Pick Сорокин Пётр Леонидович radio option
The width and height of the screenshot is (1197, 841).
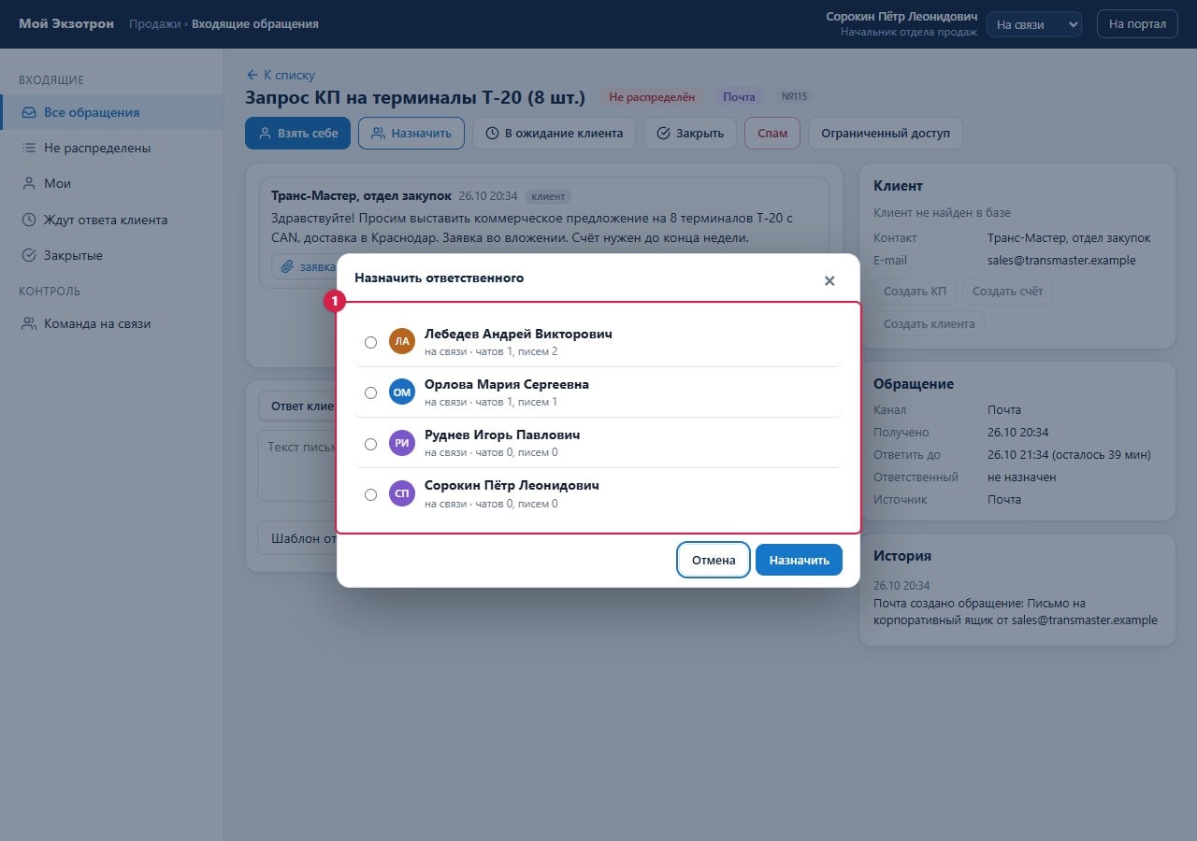(x=370, y=494)
